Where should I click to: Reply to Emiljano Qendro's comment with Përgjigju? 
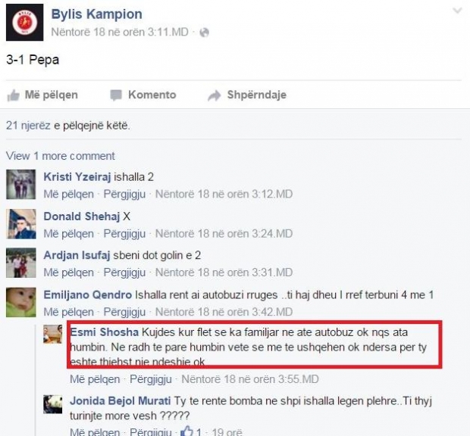pyautogui.click(x=124, y=312)
